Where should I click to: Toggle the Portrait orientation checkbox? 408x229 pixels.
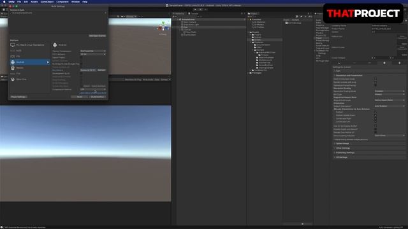tap(375, 112)
